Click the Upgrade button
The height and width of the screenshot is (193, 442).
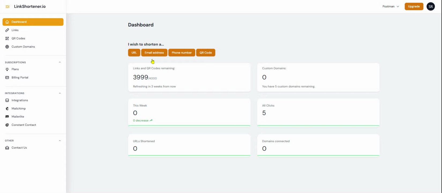[x=414, y=6]
